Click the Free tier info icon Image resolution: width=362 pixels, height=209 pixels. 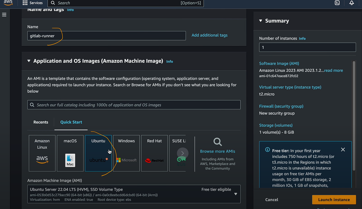[x=268, y=150]
